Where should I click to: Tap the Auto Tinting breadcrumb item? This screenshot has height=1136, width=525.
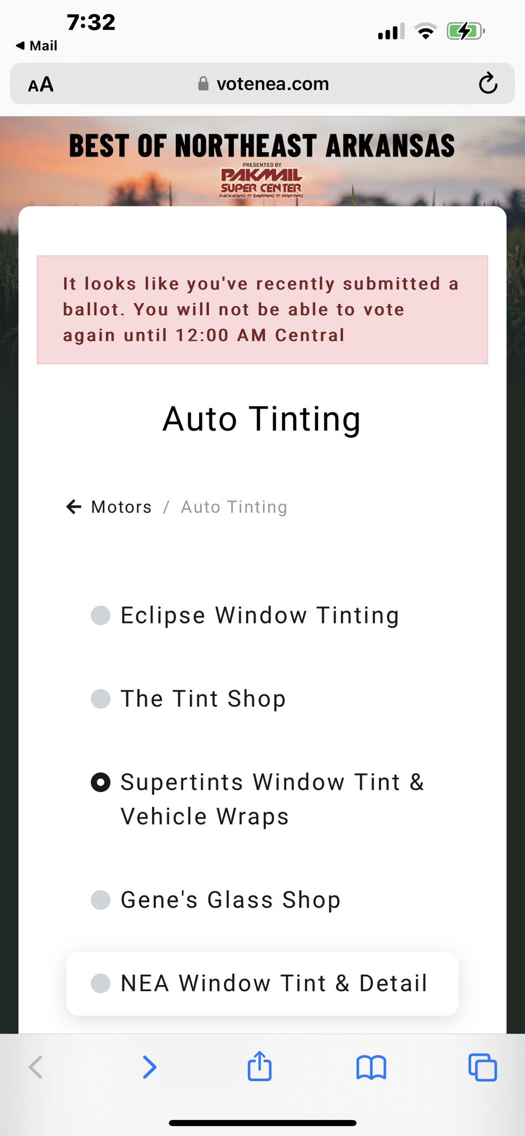point(234,507)
